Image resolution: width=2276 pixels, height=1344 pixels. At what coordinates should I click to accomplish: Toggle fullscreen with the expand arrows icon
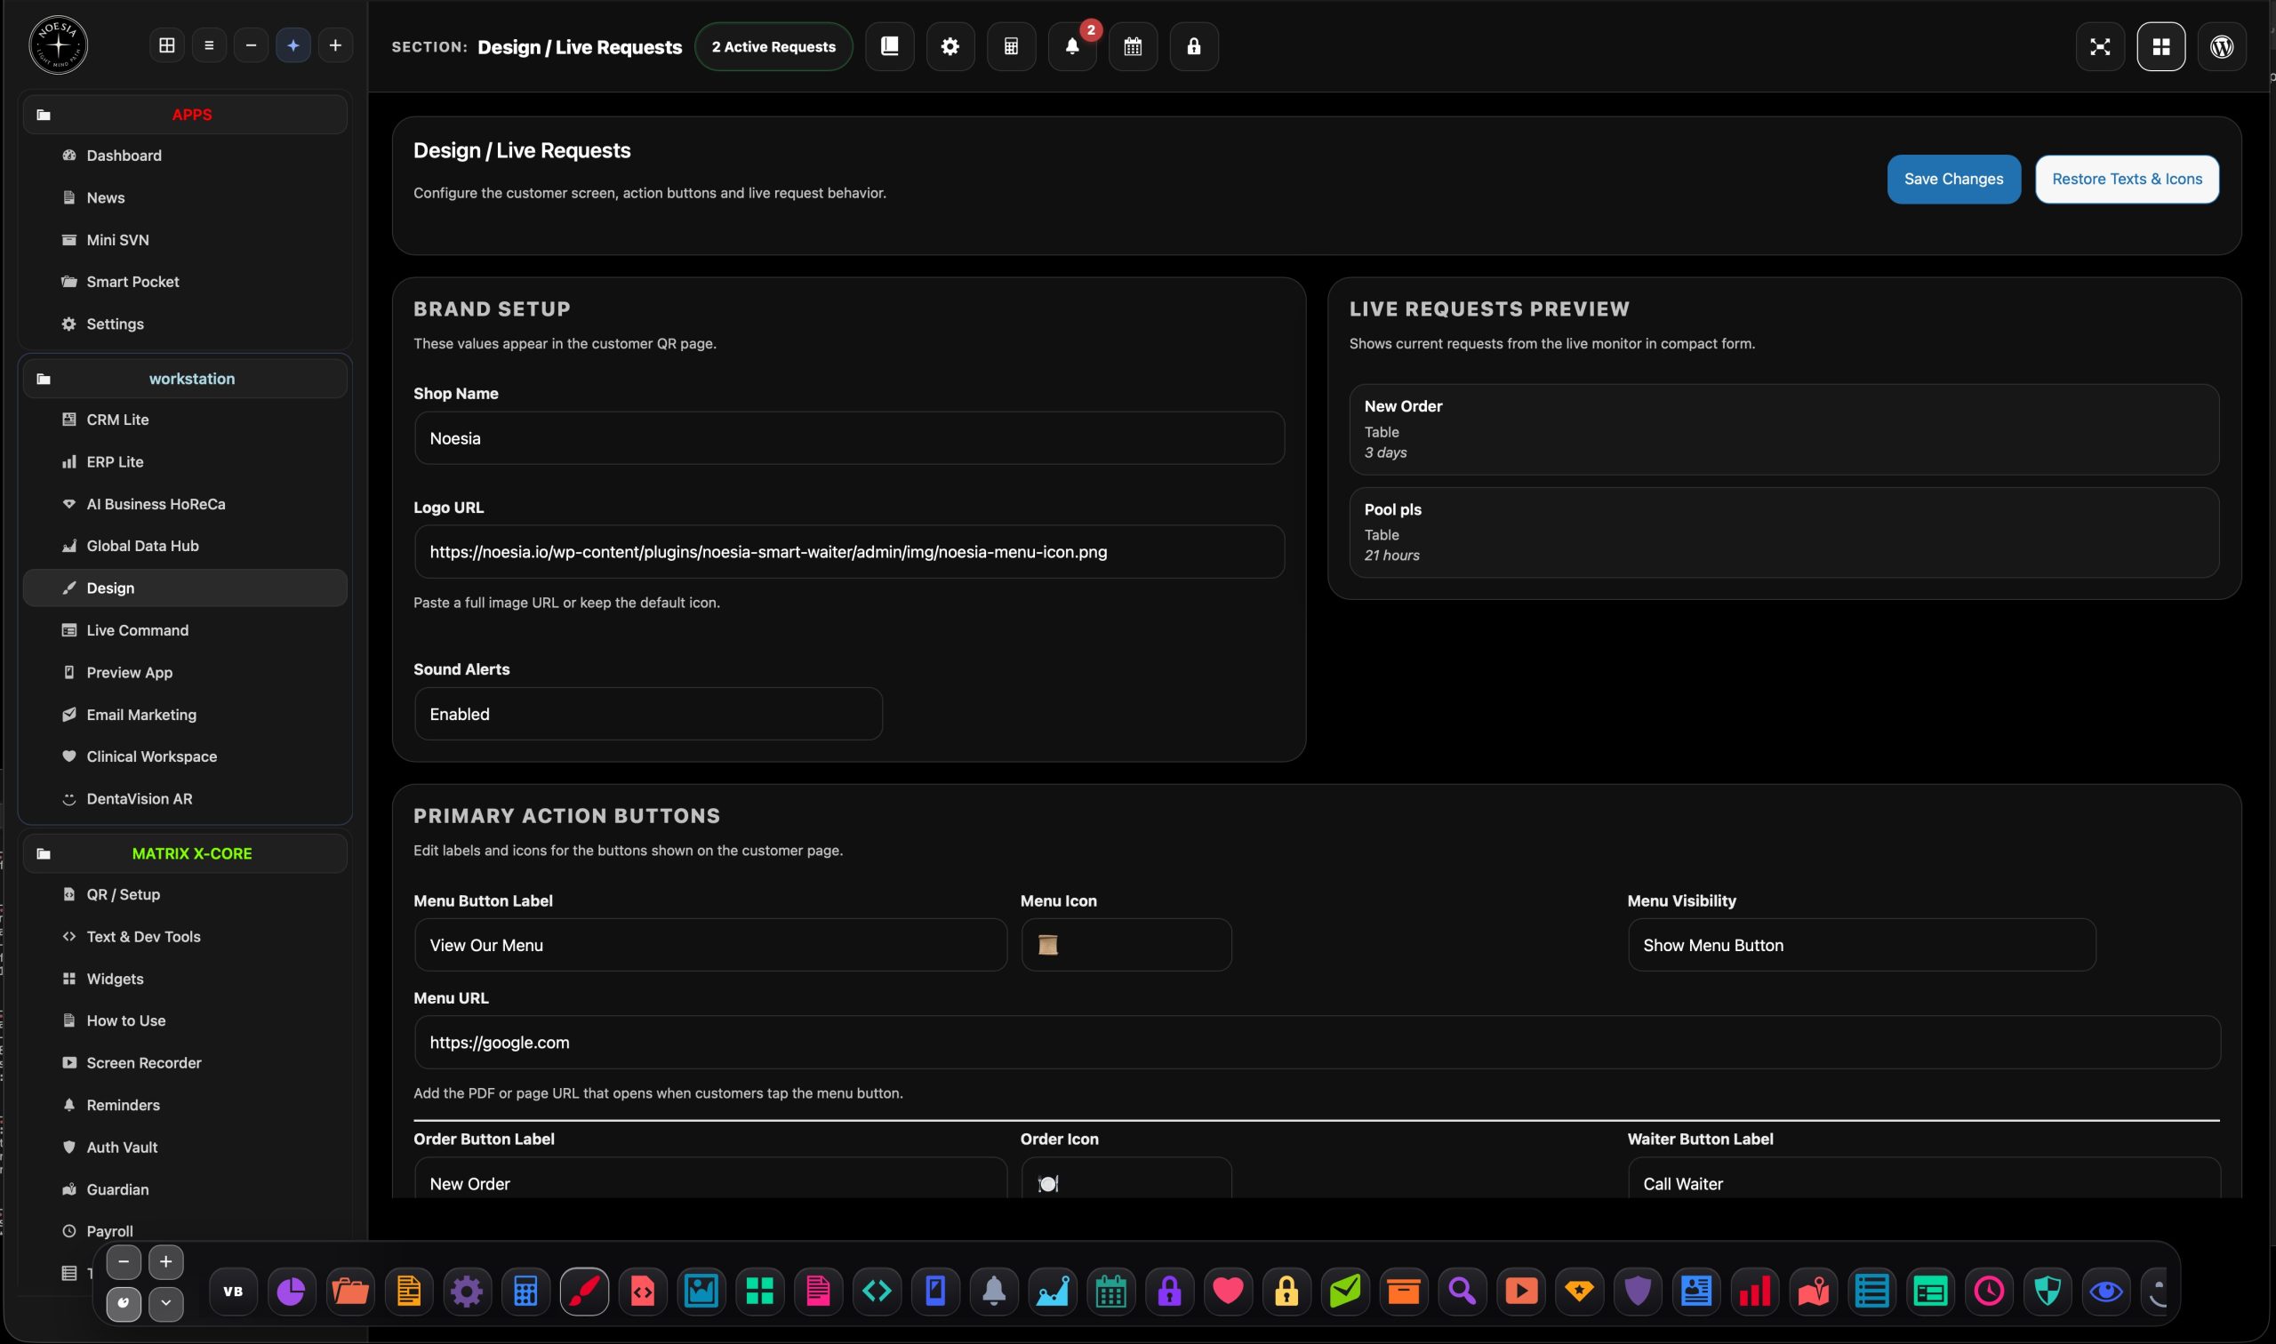pos(2099,46)
